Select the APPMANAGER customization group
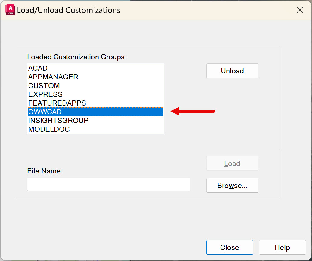This screenshot has height=261, width=312. pyautogui.click(x=53, y=77)
